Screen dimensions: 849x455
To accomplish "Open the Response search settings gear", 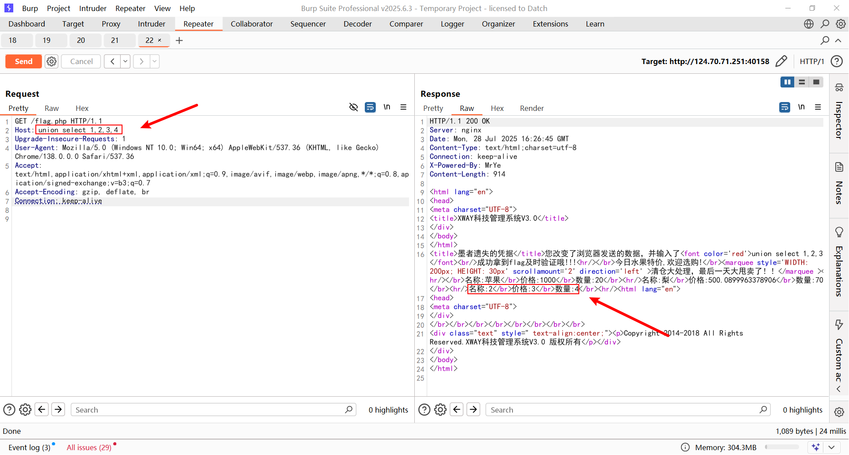I will click(x=440, y=409).
